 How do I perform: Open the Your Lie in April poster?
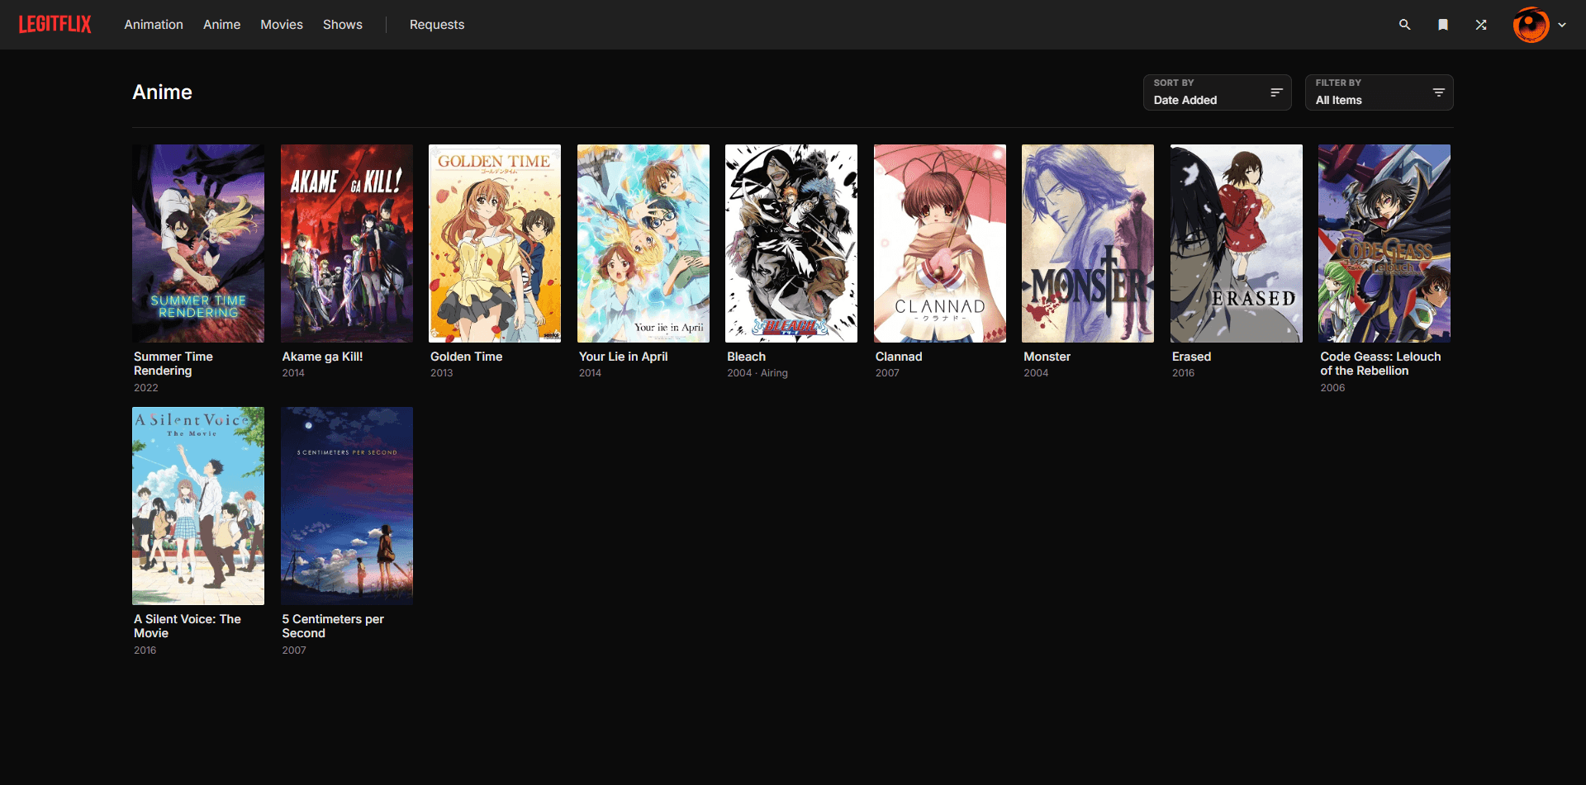[643, 244]
